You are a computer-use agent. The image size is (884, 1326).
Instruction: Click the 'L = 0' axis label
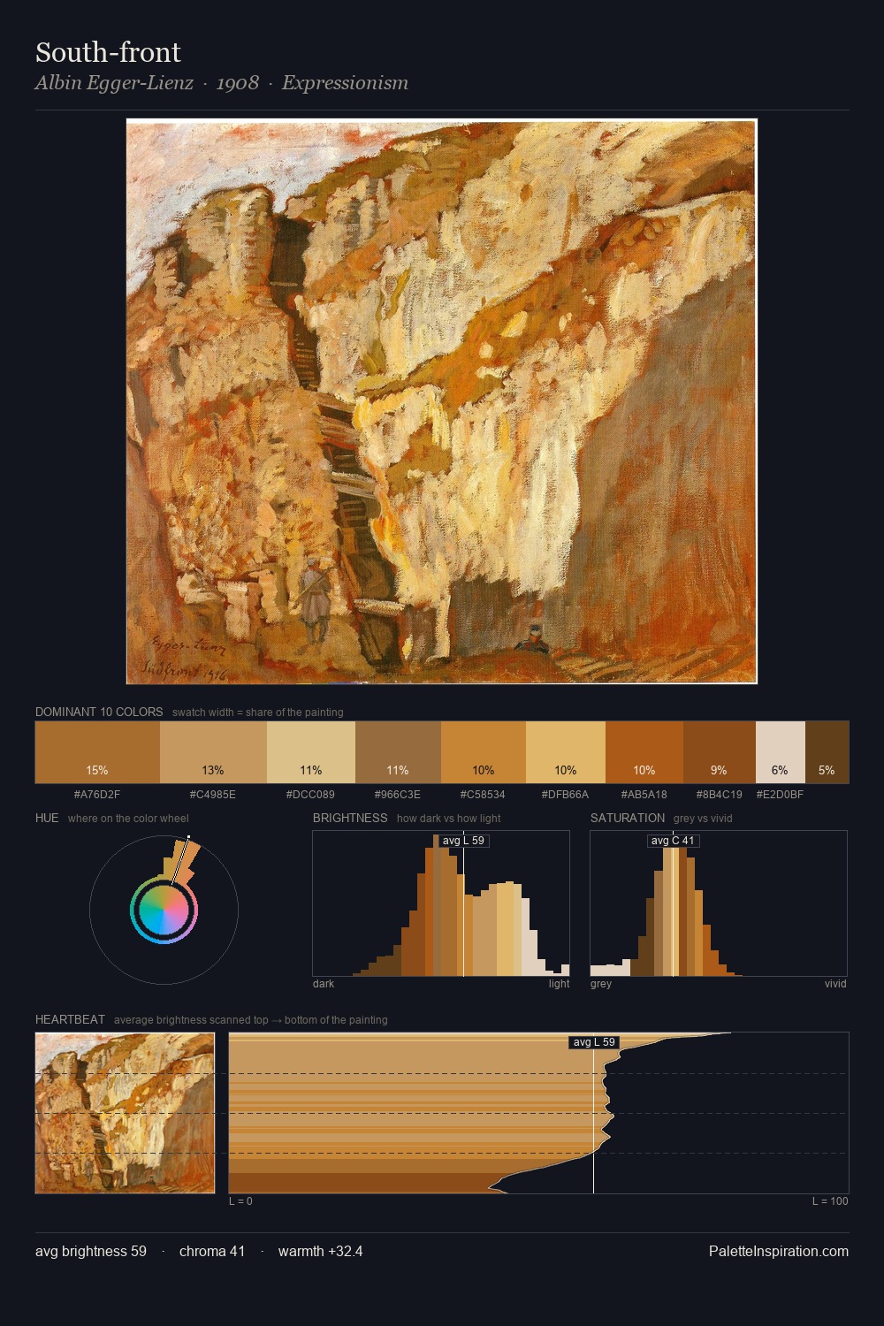[x=240, y=1201]
